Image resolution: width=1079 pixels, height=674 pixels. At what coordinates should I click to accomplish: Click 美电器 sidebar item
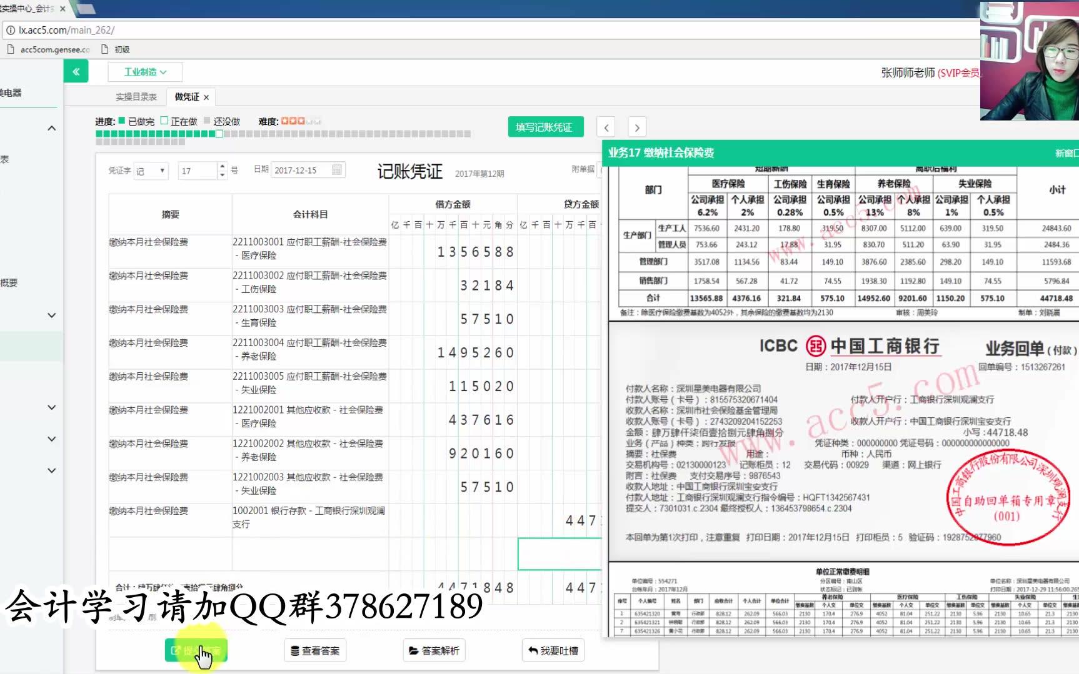click(x=11, y=93)
